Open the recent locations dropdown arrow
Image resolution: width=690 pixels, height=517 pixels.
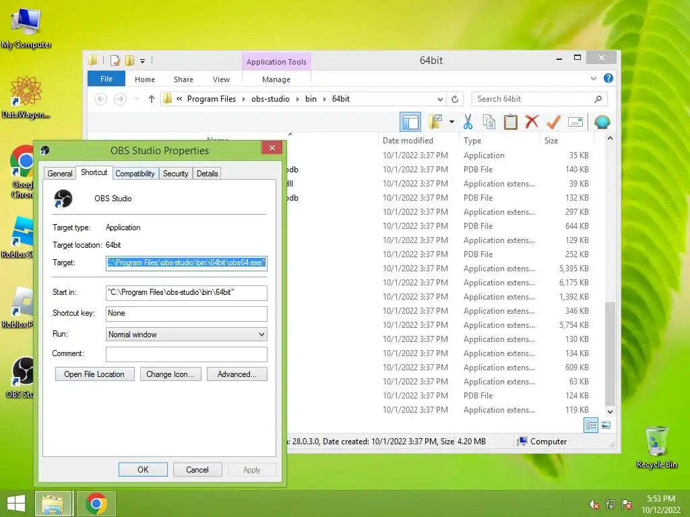tap(137, 100)
